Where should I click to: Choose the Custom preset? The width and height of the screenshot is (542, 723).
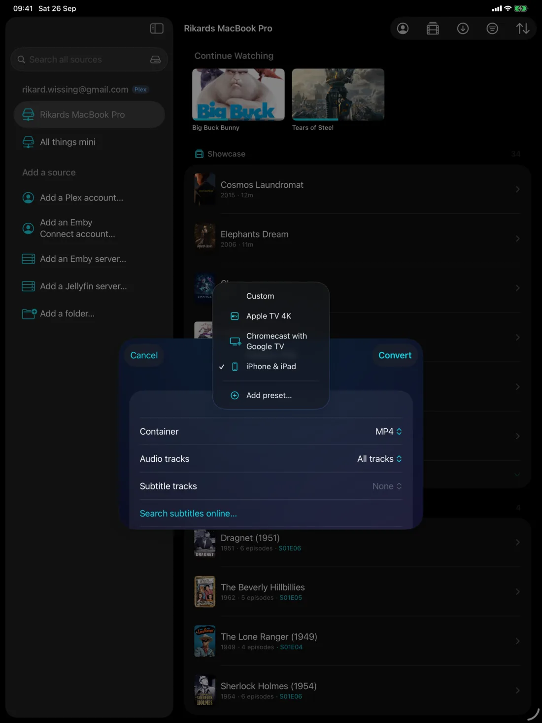[x=271, y=296]
